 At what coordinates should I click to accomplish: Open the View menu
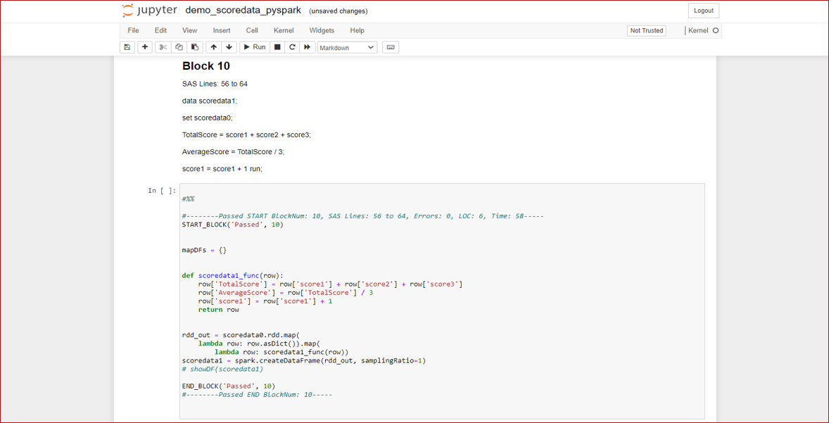coord(190,31)
